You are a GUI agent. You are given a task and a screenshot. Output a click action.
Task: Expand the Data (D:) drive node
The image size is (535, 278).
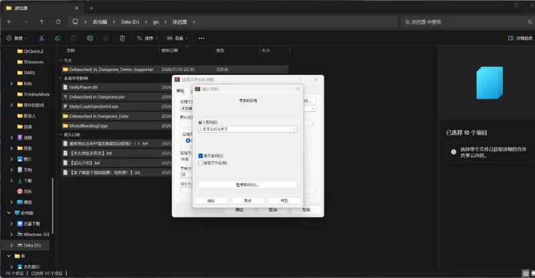click(11, 246)
